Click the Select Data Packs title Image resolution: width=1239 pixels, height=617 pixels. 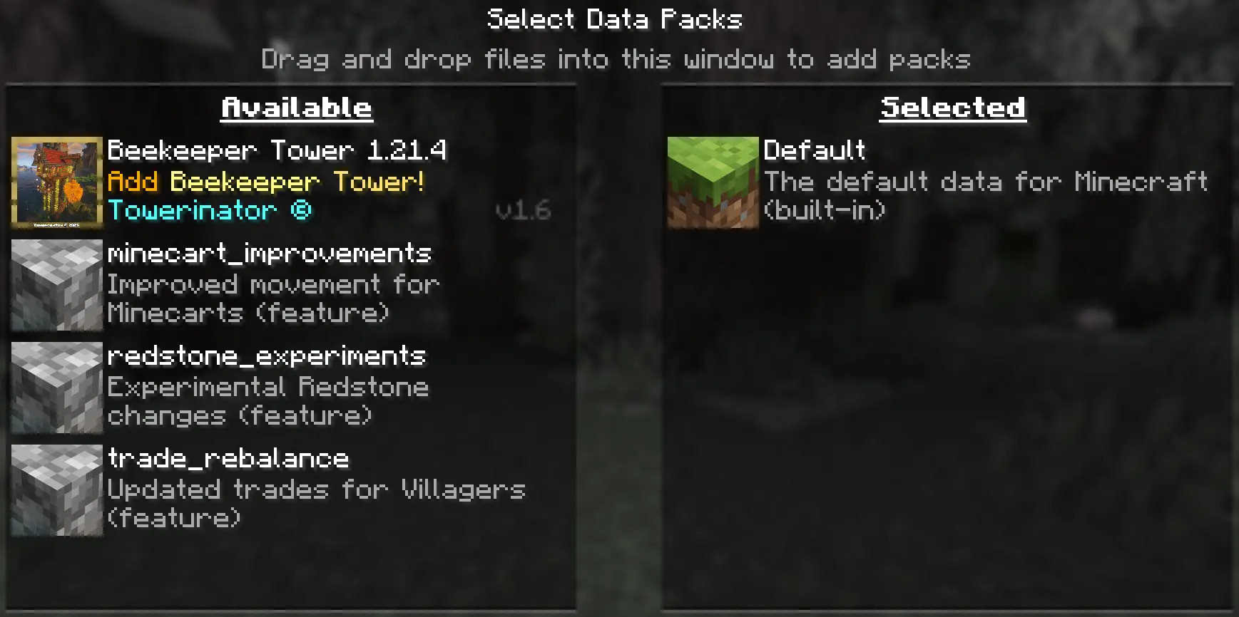click(615, 19)
